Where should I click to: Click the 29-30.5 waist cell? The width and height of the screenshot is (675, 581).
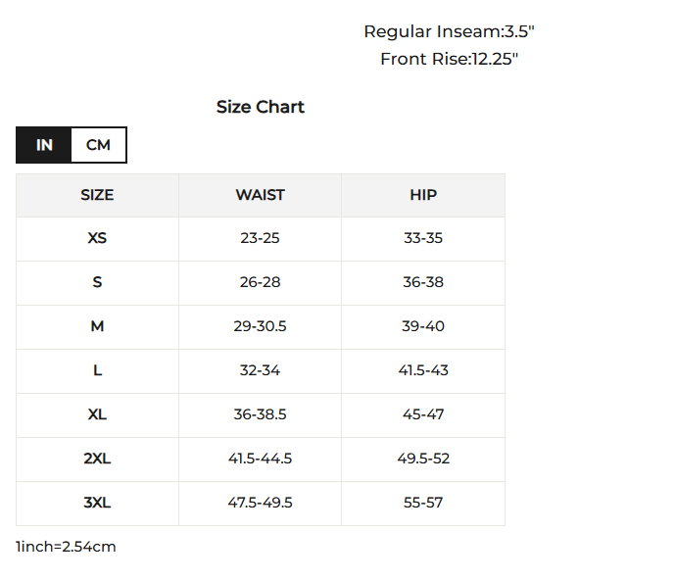coord(260,326)
